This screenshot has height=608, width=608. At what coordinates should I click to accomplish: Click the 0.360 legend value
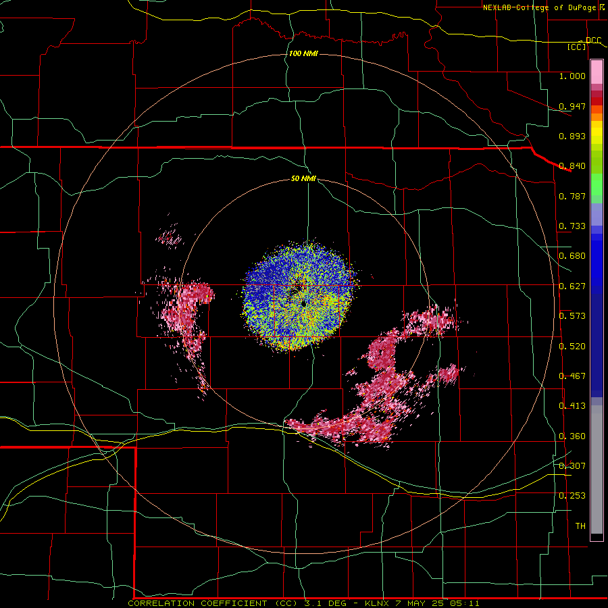(x=572, y=436)
